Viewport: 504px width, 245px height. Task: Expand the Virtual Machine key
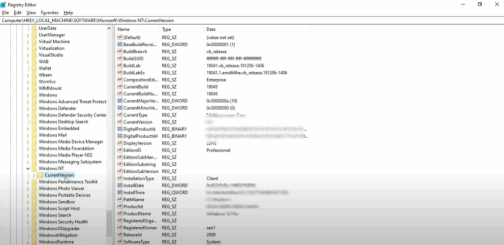(x=28, y=42)
